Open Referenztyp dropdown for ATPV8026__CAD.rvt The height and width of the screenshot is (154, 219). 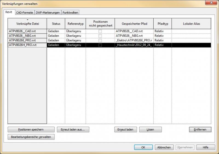[75, 31]
